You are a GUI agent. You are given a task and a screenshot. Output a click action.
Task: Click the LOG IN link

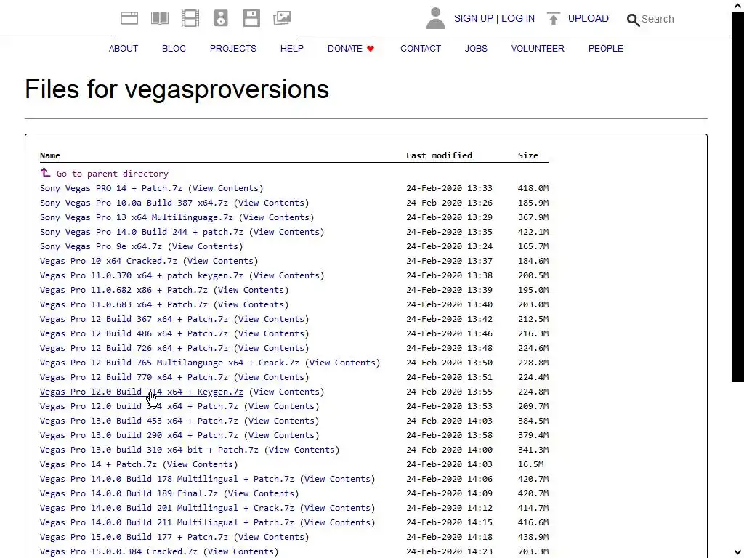518,18
